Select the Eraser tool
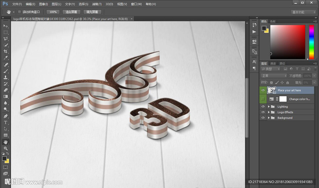The height and width of the screenshot is (188, 319). click(6, 90)
